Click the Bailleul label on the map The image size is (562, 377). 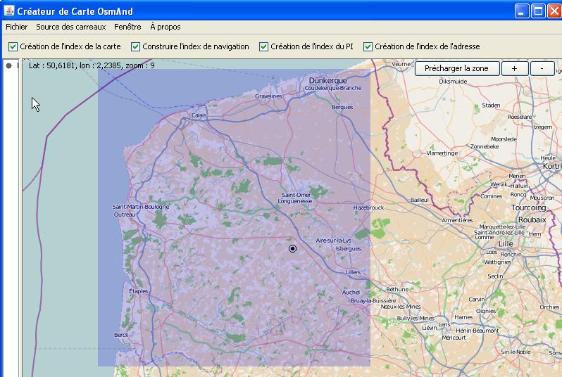point(419,200)
